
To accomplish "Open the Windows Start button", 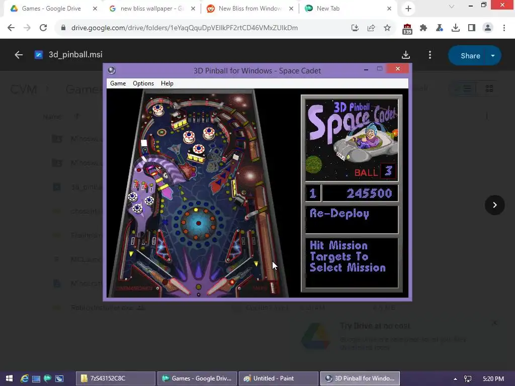I will point(9,378).
